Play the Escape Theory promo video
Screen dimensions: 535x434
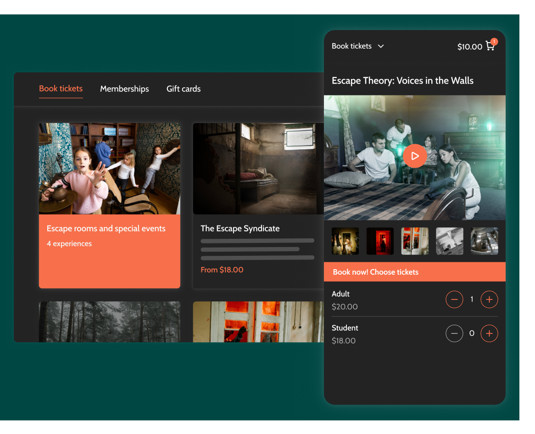pyautogui.click(x=415, y=156)
